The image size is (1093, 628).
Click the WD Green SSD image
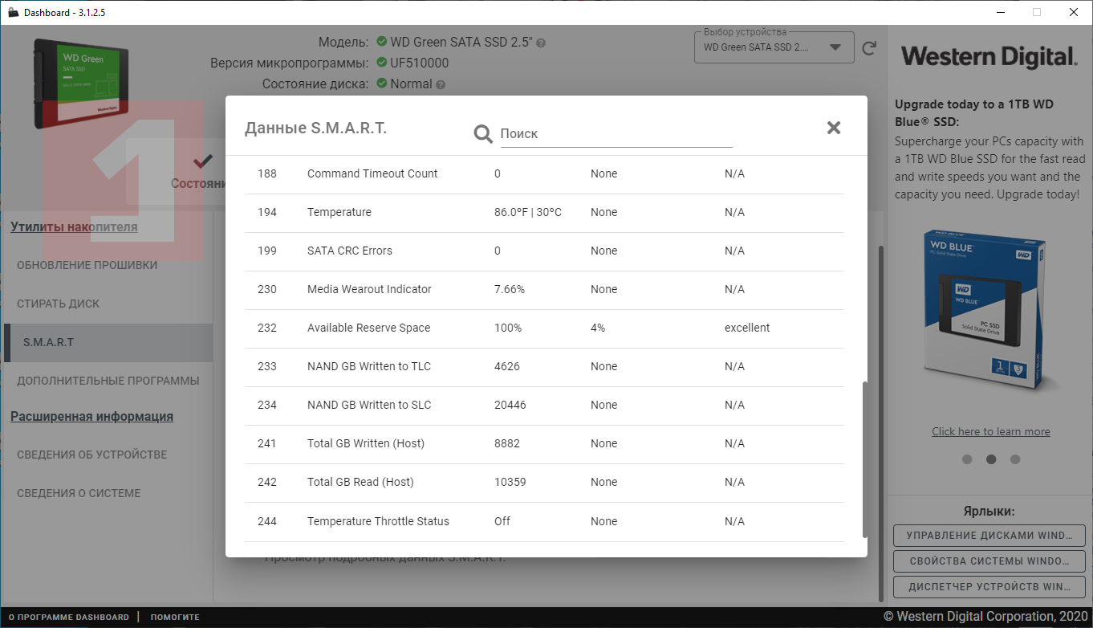click(x=81, y=84)
